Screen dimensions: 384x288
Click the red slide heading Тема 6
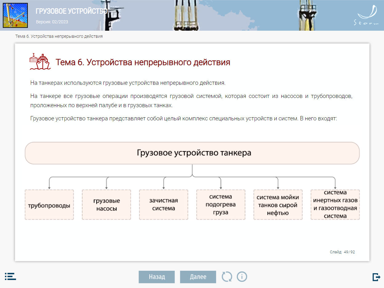coord(143,62)
